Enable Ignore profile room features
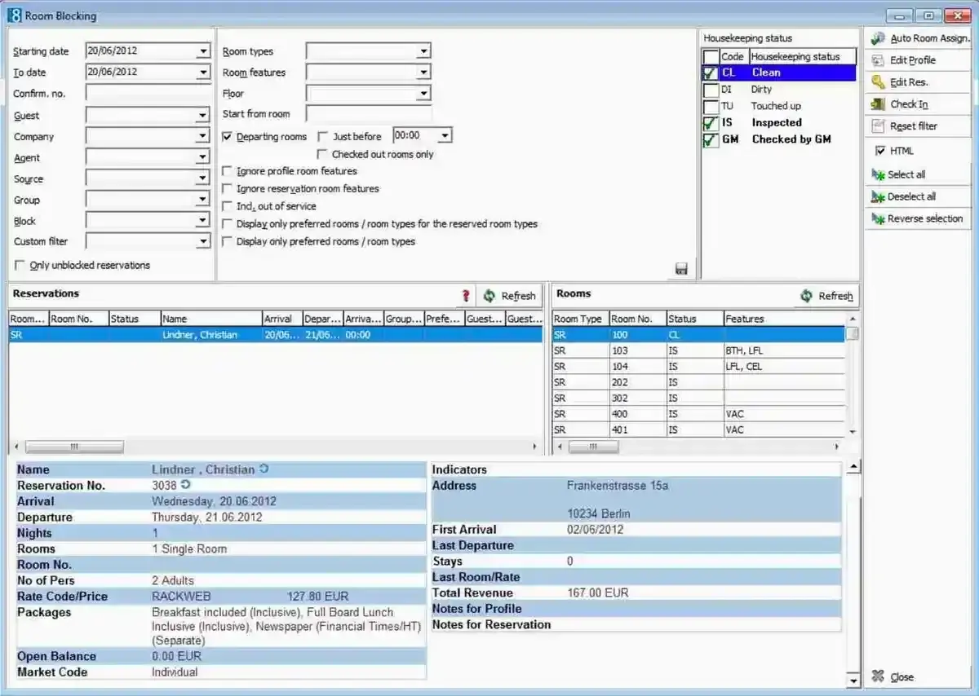 click(x=228, y=171)
